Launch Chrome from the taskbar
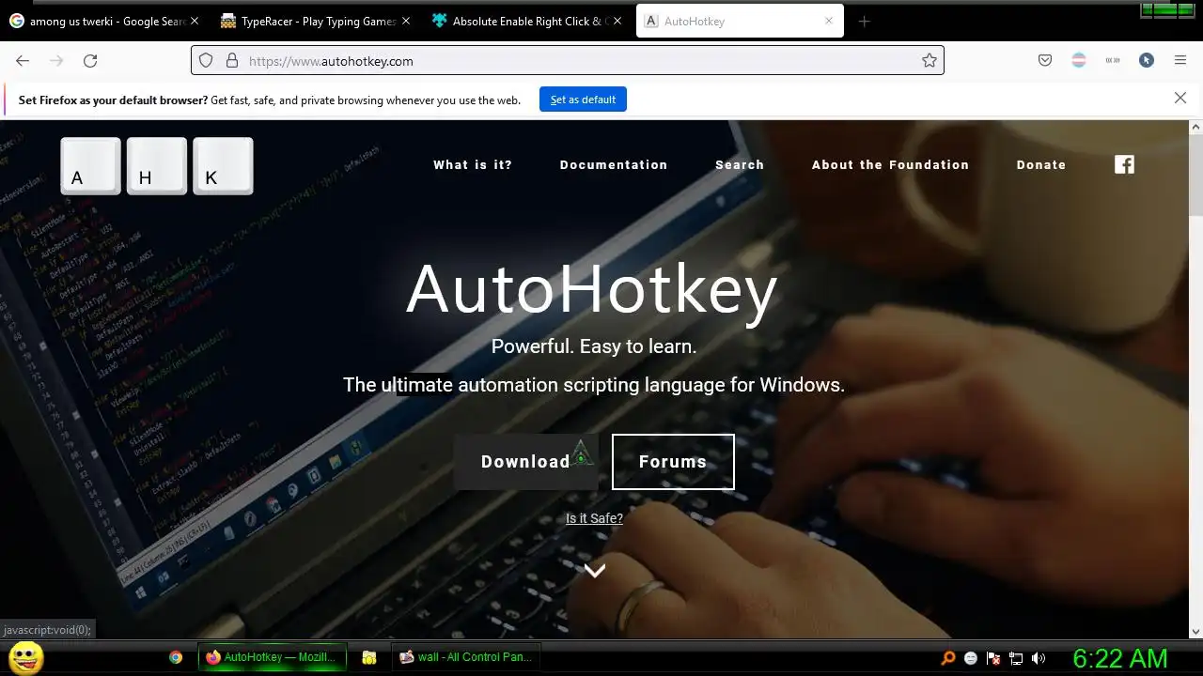The image size is (1203, 676). 176,657
